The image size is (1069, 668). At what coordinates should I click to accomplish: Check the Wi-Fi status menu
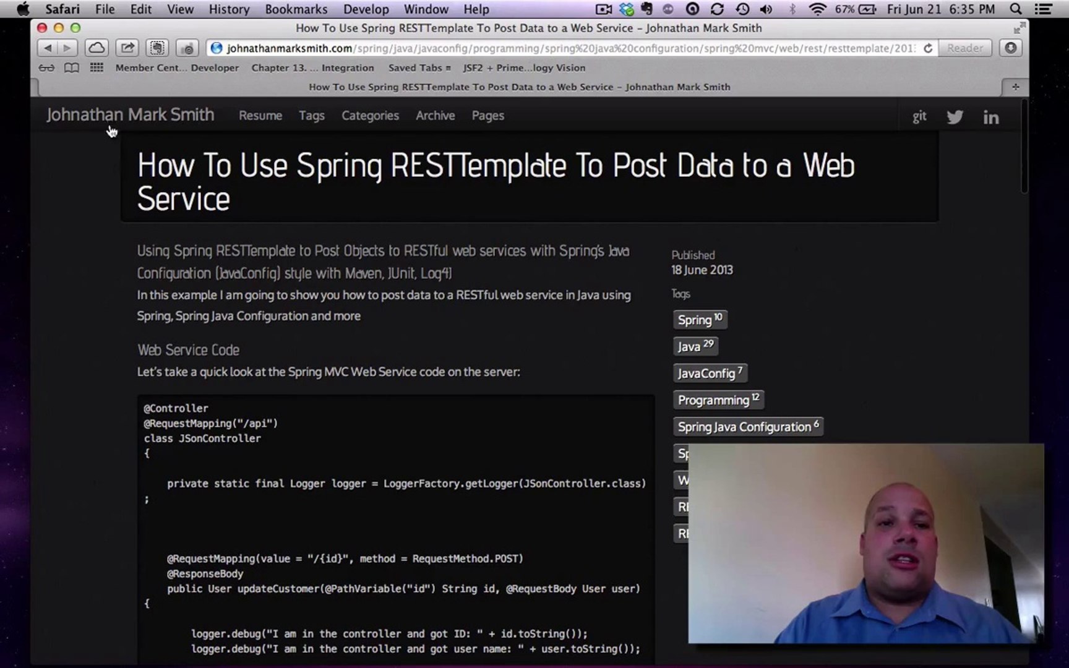coord(817,9)
